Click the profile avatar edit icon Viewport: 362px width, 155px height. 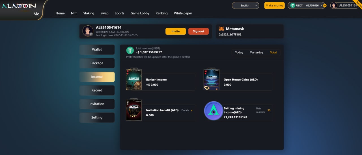(x=91, y=34)
